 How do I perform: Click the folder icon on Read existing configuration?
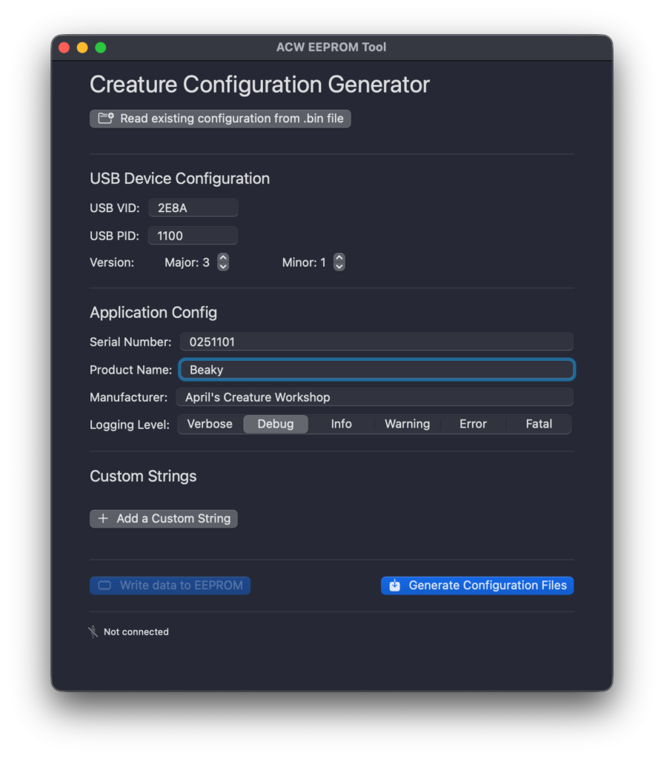coord(106,119)
